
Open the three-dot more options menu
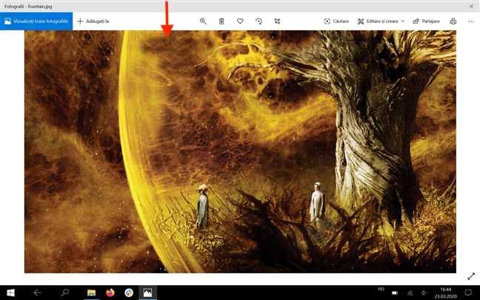pyautogui.click(x=471, y=21)
